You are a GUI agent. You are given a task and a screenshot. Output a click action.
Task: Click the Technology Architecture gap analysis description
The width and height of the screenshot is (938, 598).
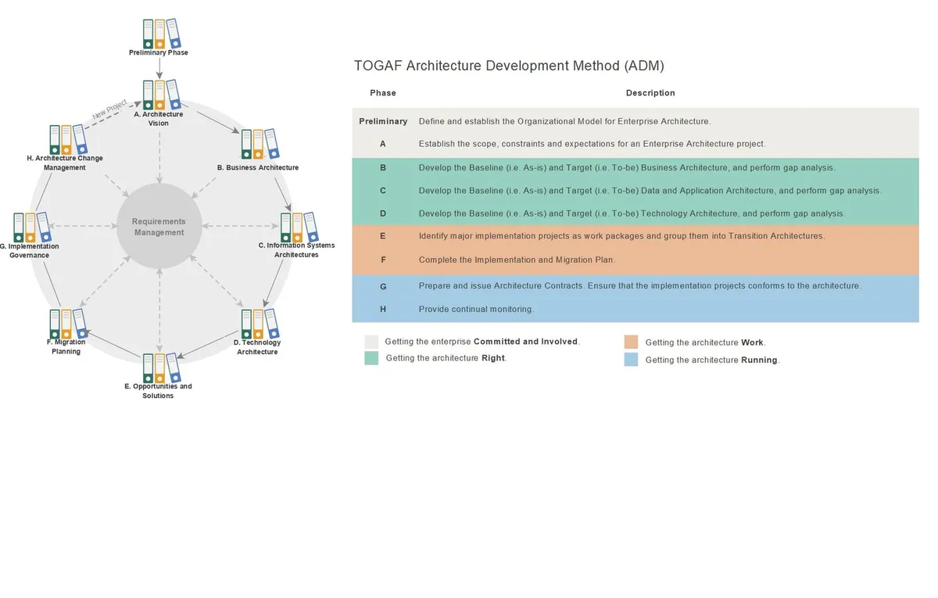[632, 213]
